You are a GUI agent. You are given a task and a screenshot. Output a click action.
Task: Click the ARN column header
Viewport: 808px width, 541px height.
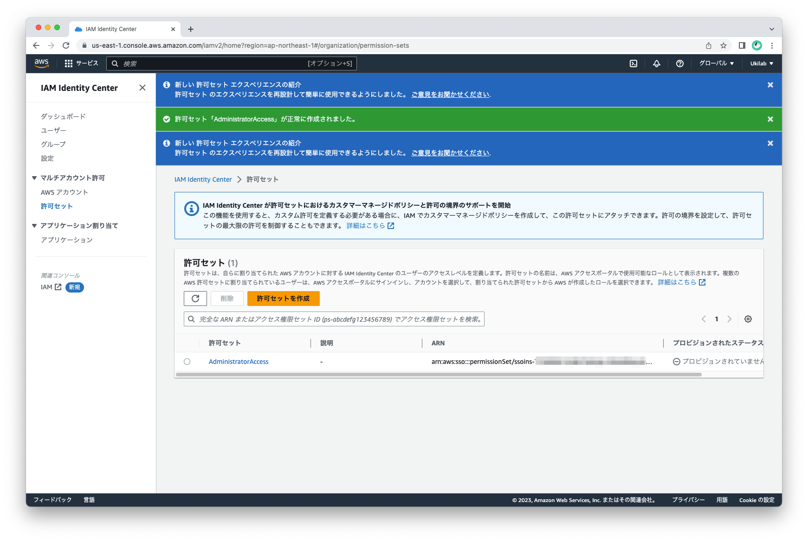(x=438, y=343)
